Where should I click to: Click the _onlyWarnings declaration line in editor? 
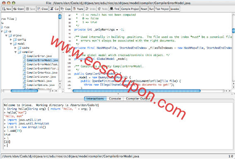pos(99,30)
